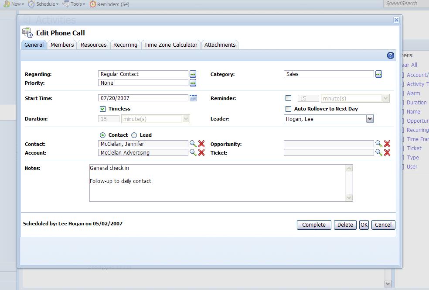Open the Leader dropdown showing Hogan, Lee
Image resolution: width=429 pixels, height=290 pixels.
coord(370,118)
